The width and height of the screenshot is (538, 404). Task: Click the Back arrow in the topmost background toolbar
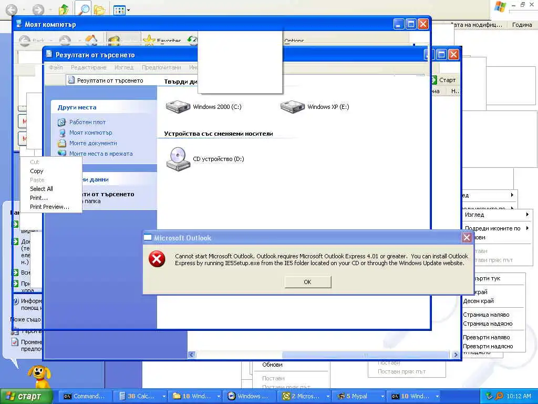tap(12, 9)
